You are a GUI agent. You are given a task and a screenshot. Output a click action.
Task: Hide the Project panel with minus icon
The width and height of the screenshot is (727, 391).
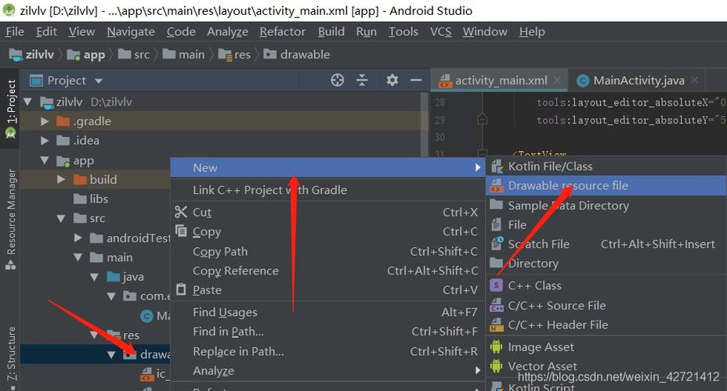416,80
